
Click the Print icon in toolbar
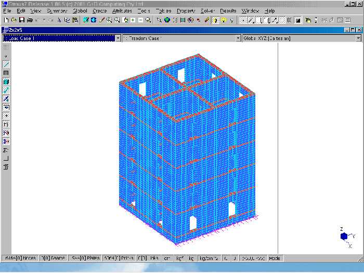(30, 20)
